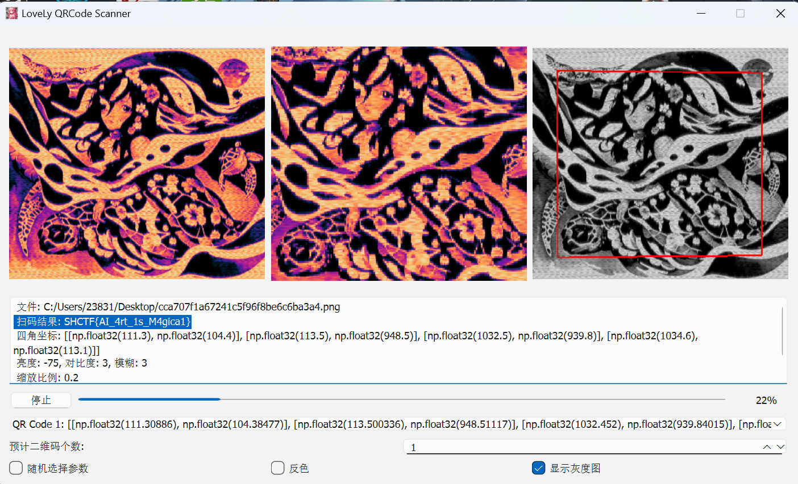Viewport: 798px width, 484px height.
Task: Click the zoomed colored preview image
Action: 399,163
